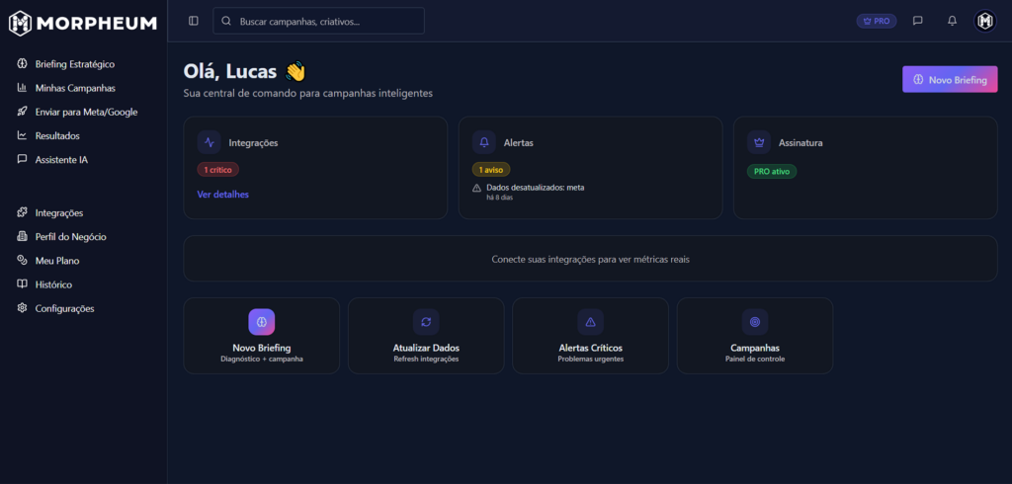The width and height of the screenshot is (1012, 484).
Task: Click the chat message icon in header
Action: click(x=918, y=21)
